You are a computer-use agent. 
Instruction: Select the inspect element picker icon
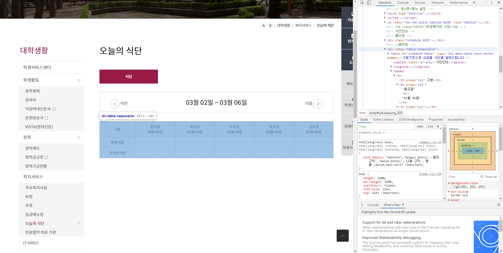coord(362,3)
